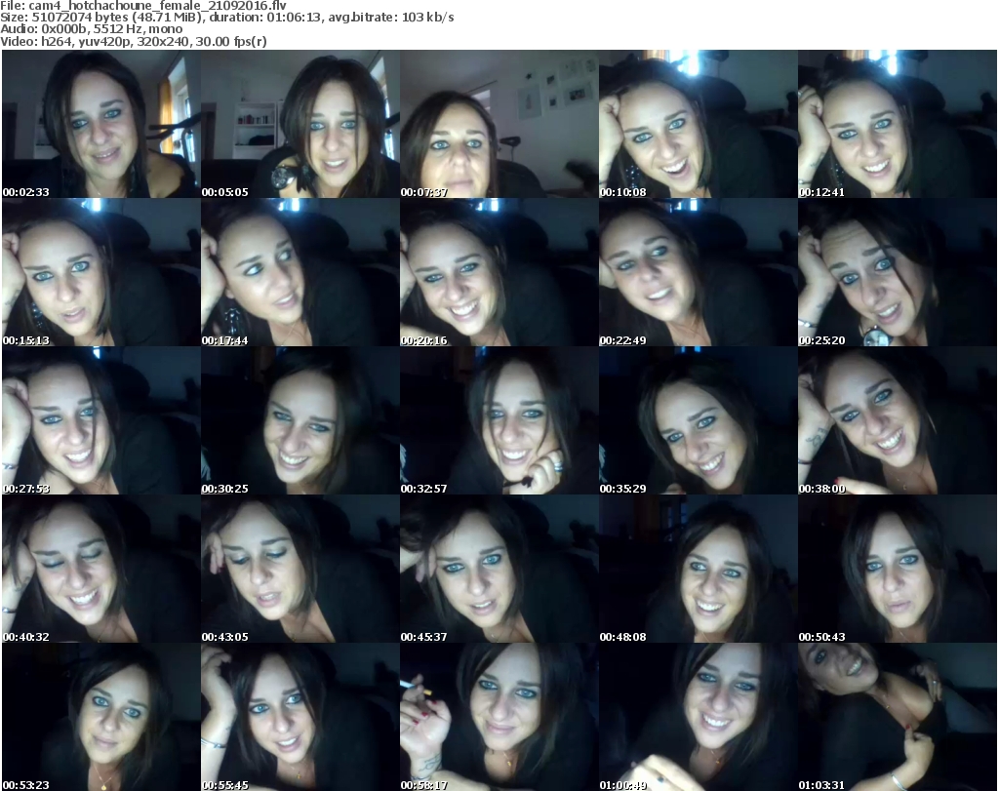999x791 pixels.
Task: Select the thumbnail timestamped 00:02:33
Action: (x=101, y=124)
